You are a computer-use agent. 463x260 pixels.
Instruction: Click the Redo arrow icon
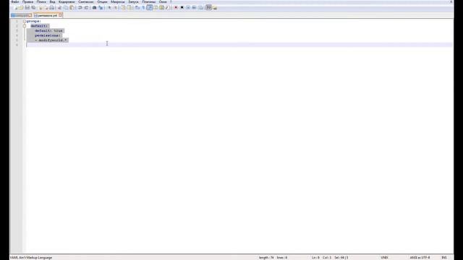click(86, 8)
